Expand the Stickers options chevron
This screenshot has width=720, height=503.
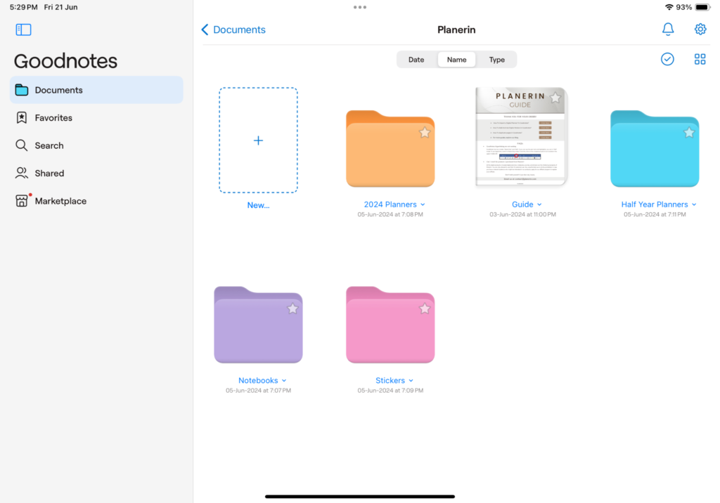coord(411,381)
